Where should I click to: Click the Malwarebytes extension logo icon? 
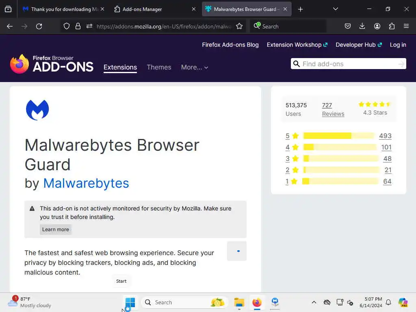pos(37,110)
